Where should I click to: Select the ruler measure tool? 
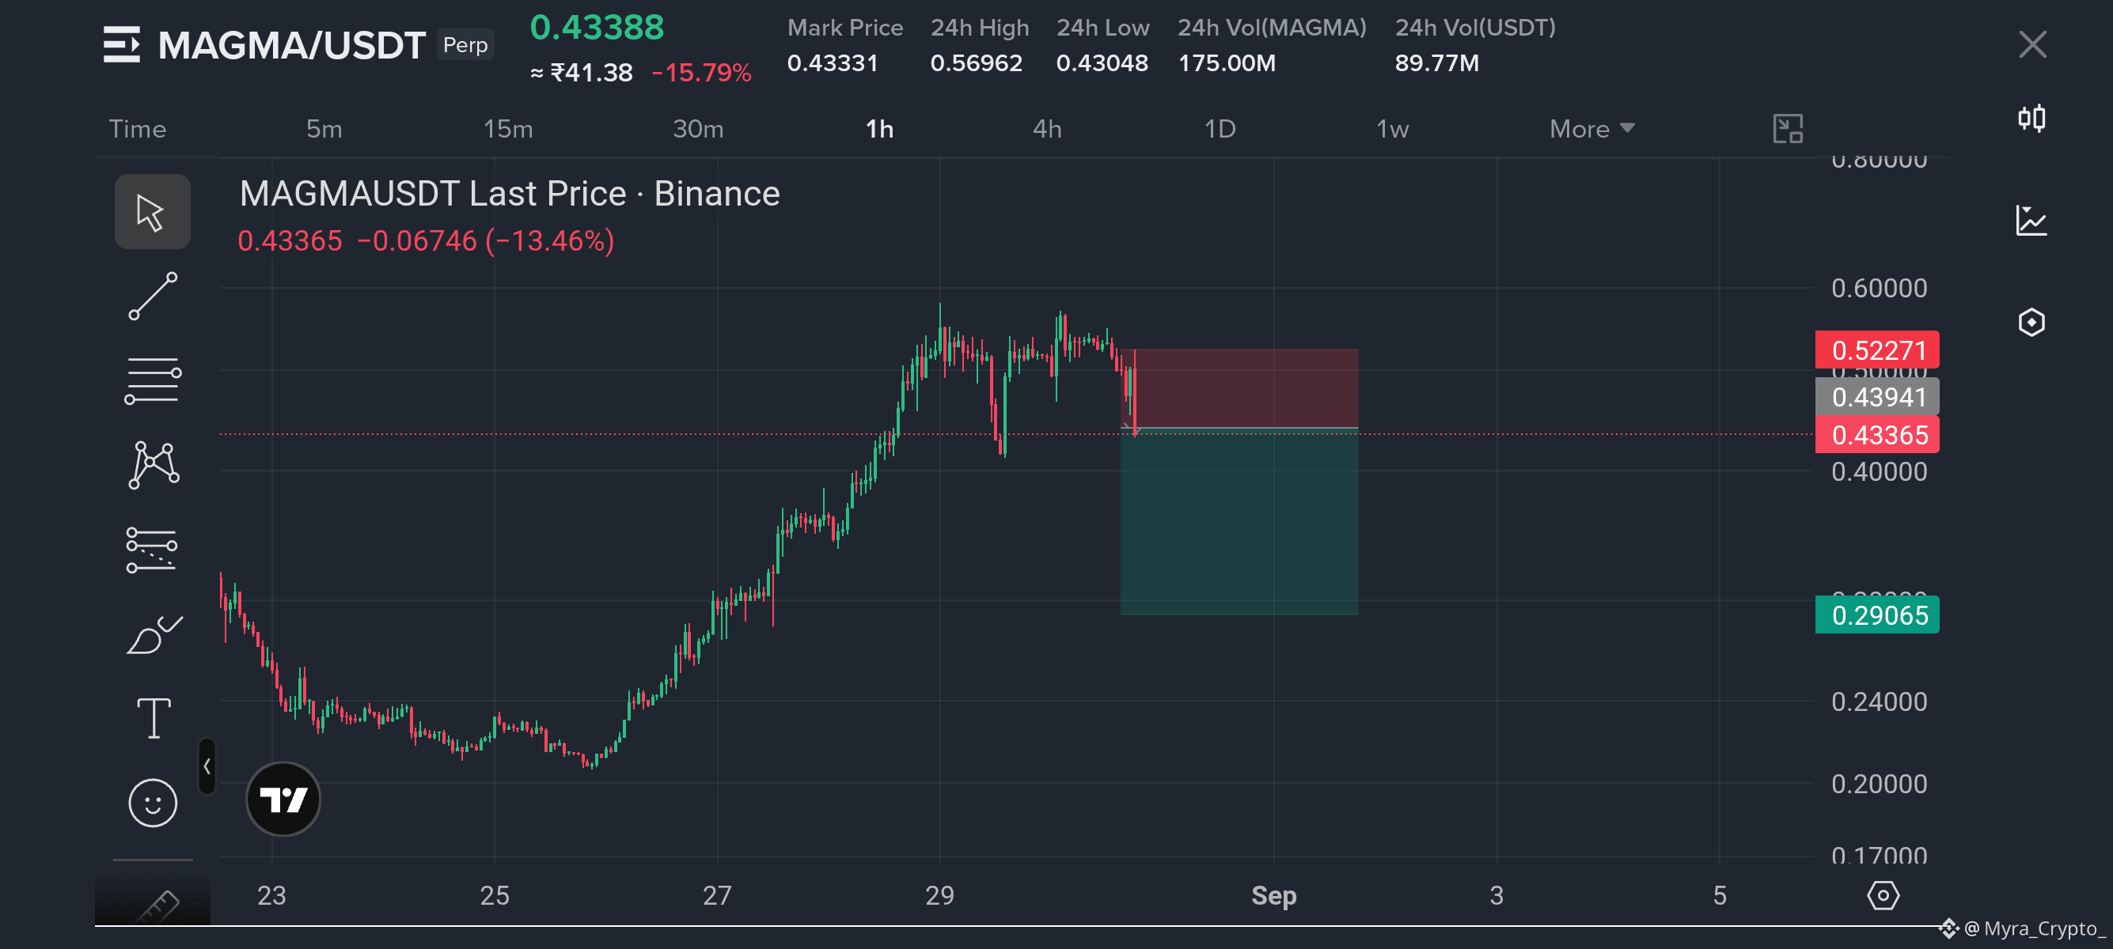coord(157,906)
